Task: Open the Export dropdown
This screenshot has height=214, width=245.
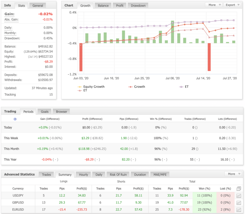Action: pyautogui.click(x=232, y=5)
